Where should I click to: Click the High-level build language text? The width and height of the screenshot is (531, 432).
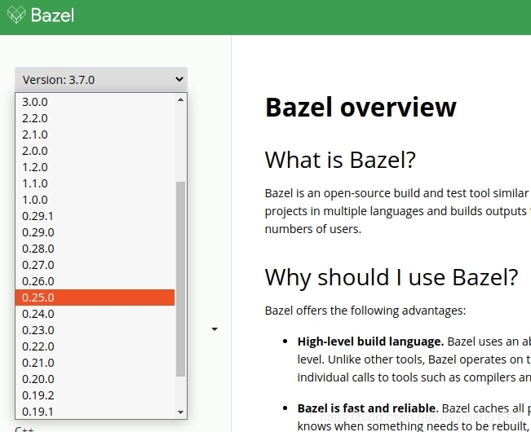[370, 342]
